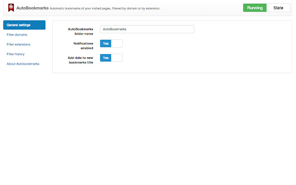Click the AutoBookmarks title text in header
The image size is (296, 185).
click(32, 8)
